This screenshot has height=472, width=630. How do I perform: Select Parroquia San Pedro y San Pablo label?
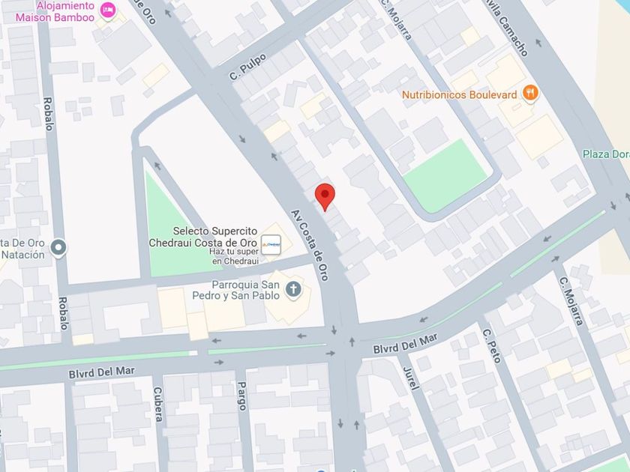pos(235,290)
